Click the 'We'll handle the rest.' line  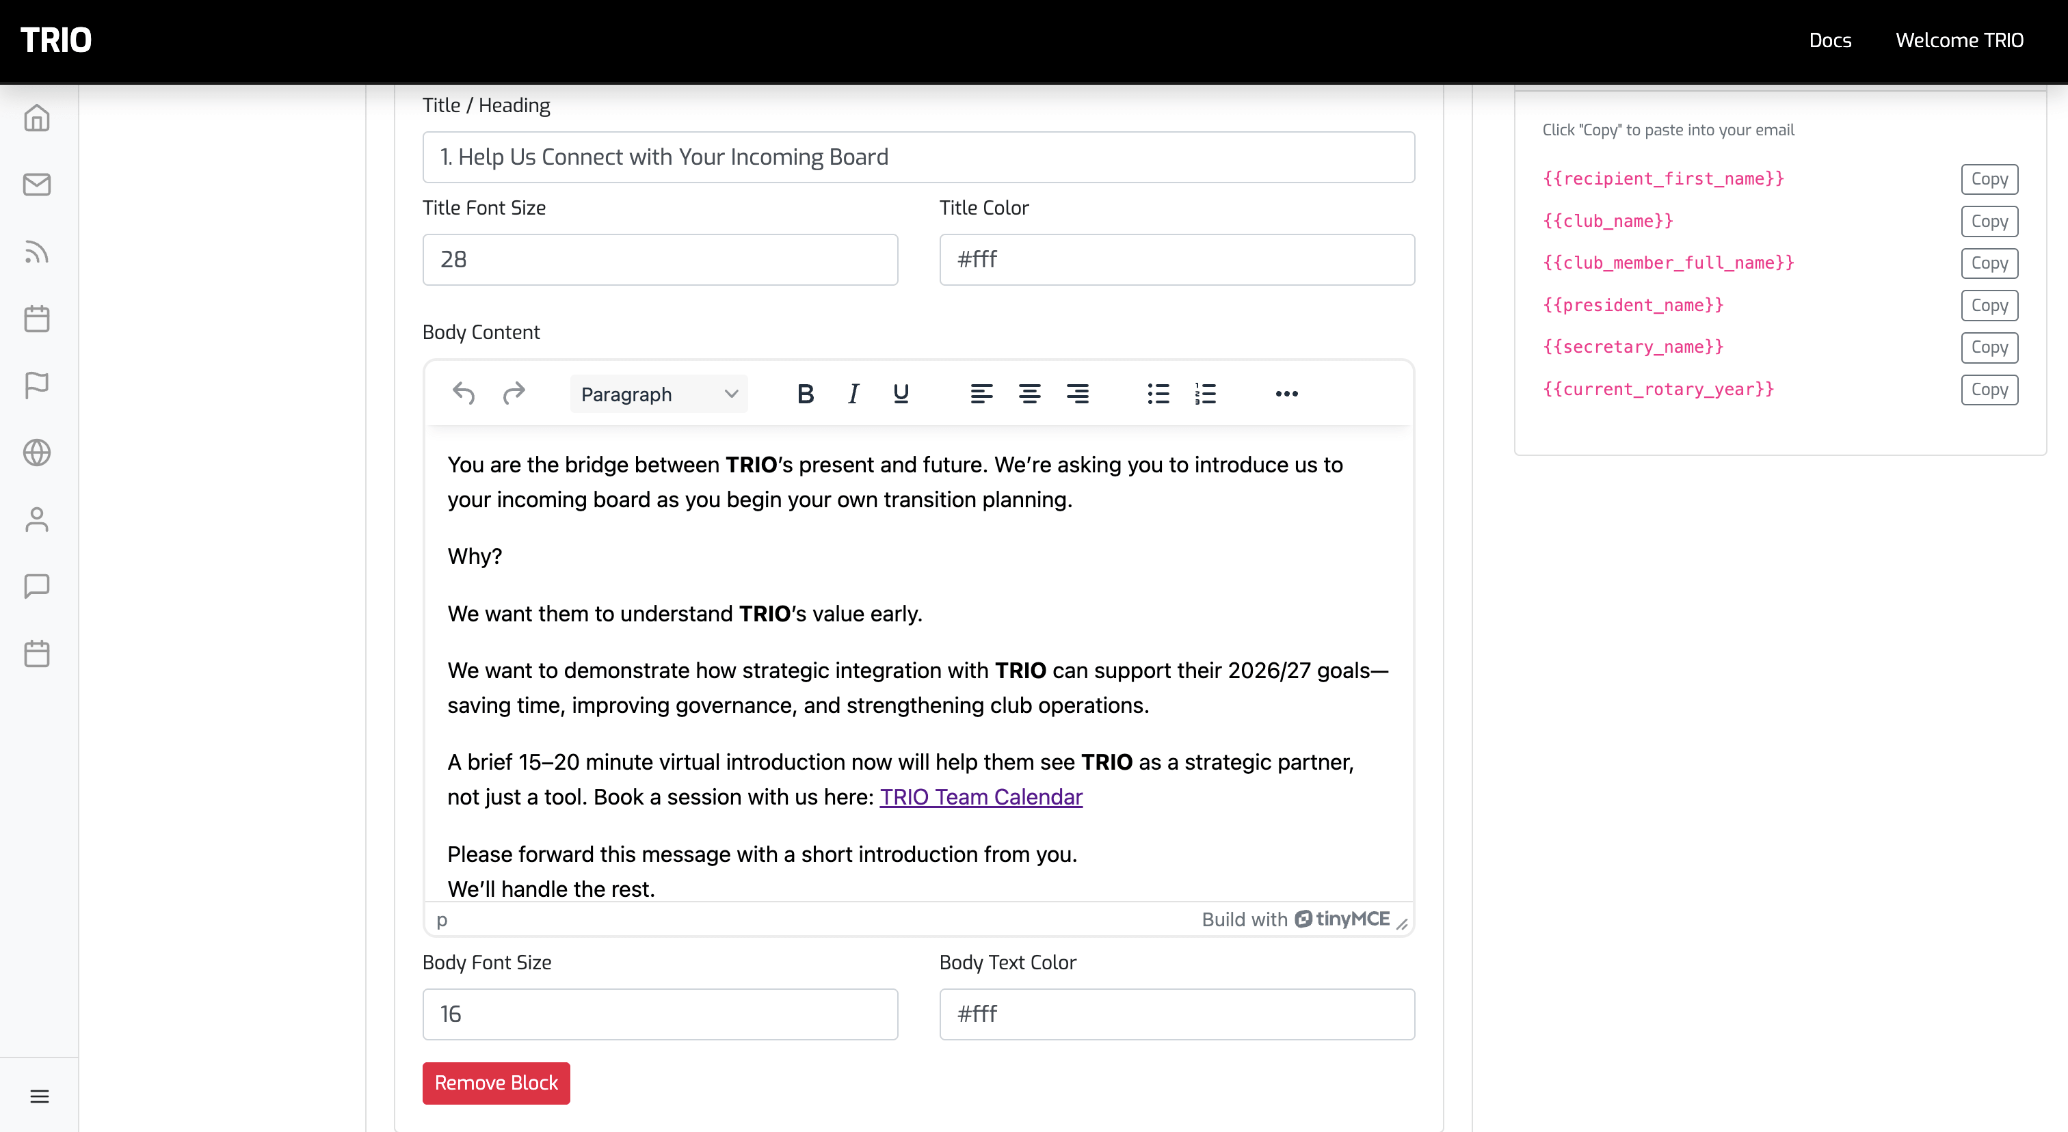[551, 889]
